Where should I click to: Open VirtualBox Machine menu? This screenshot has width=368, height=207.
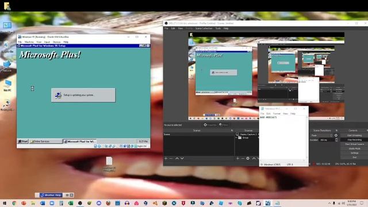(x=29, y=42)
